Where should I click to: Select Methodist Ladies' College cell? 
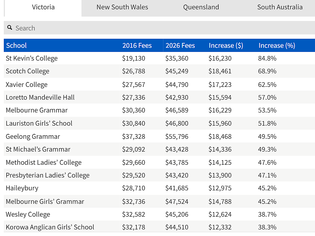click(x=44, y=163)
